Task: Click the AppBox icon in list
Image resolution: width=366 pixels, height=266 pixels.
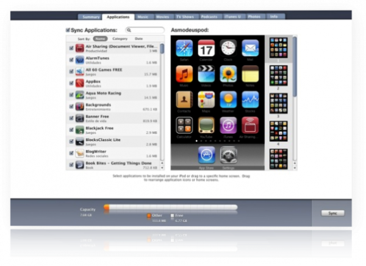Action: click(x=79, y=83)
